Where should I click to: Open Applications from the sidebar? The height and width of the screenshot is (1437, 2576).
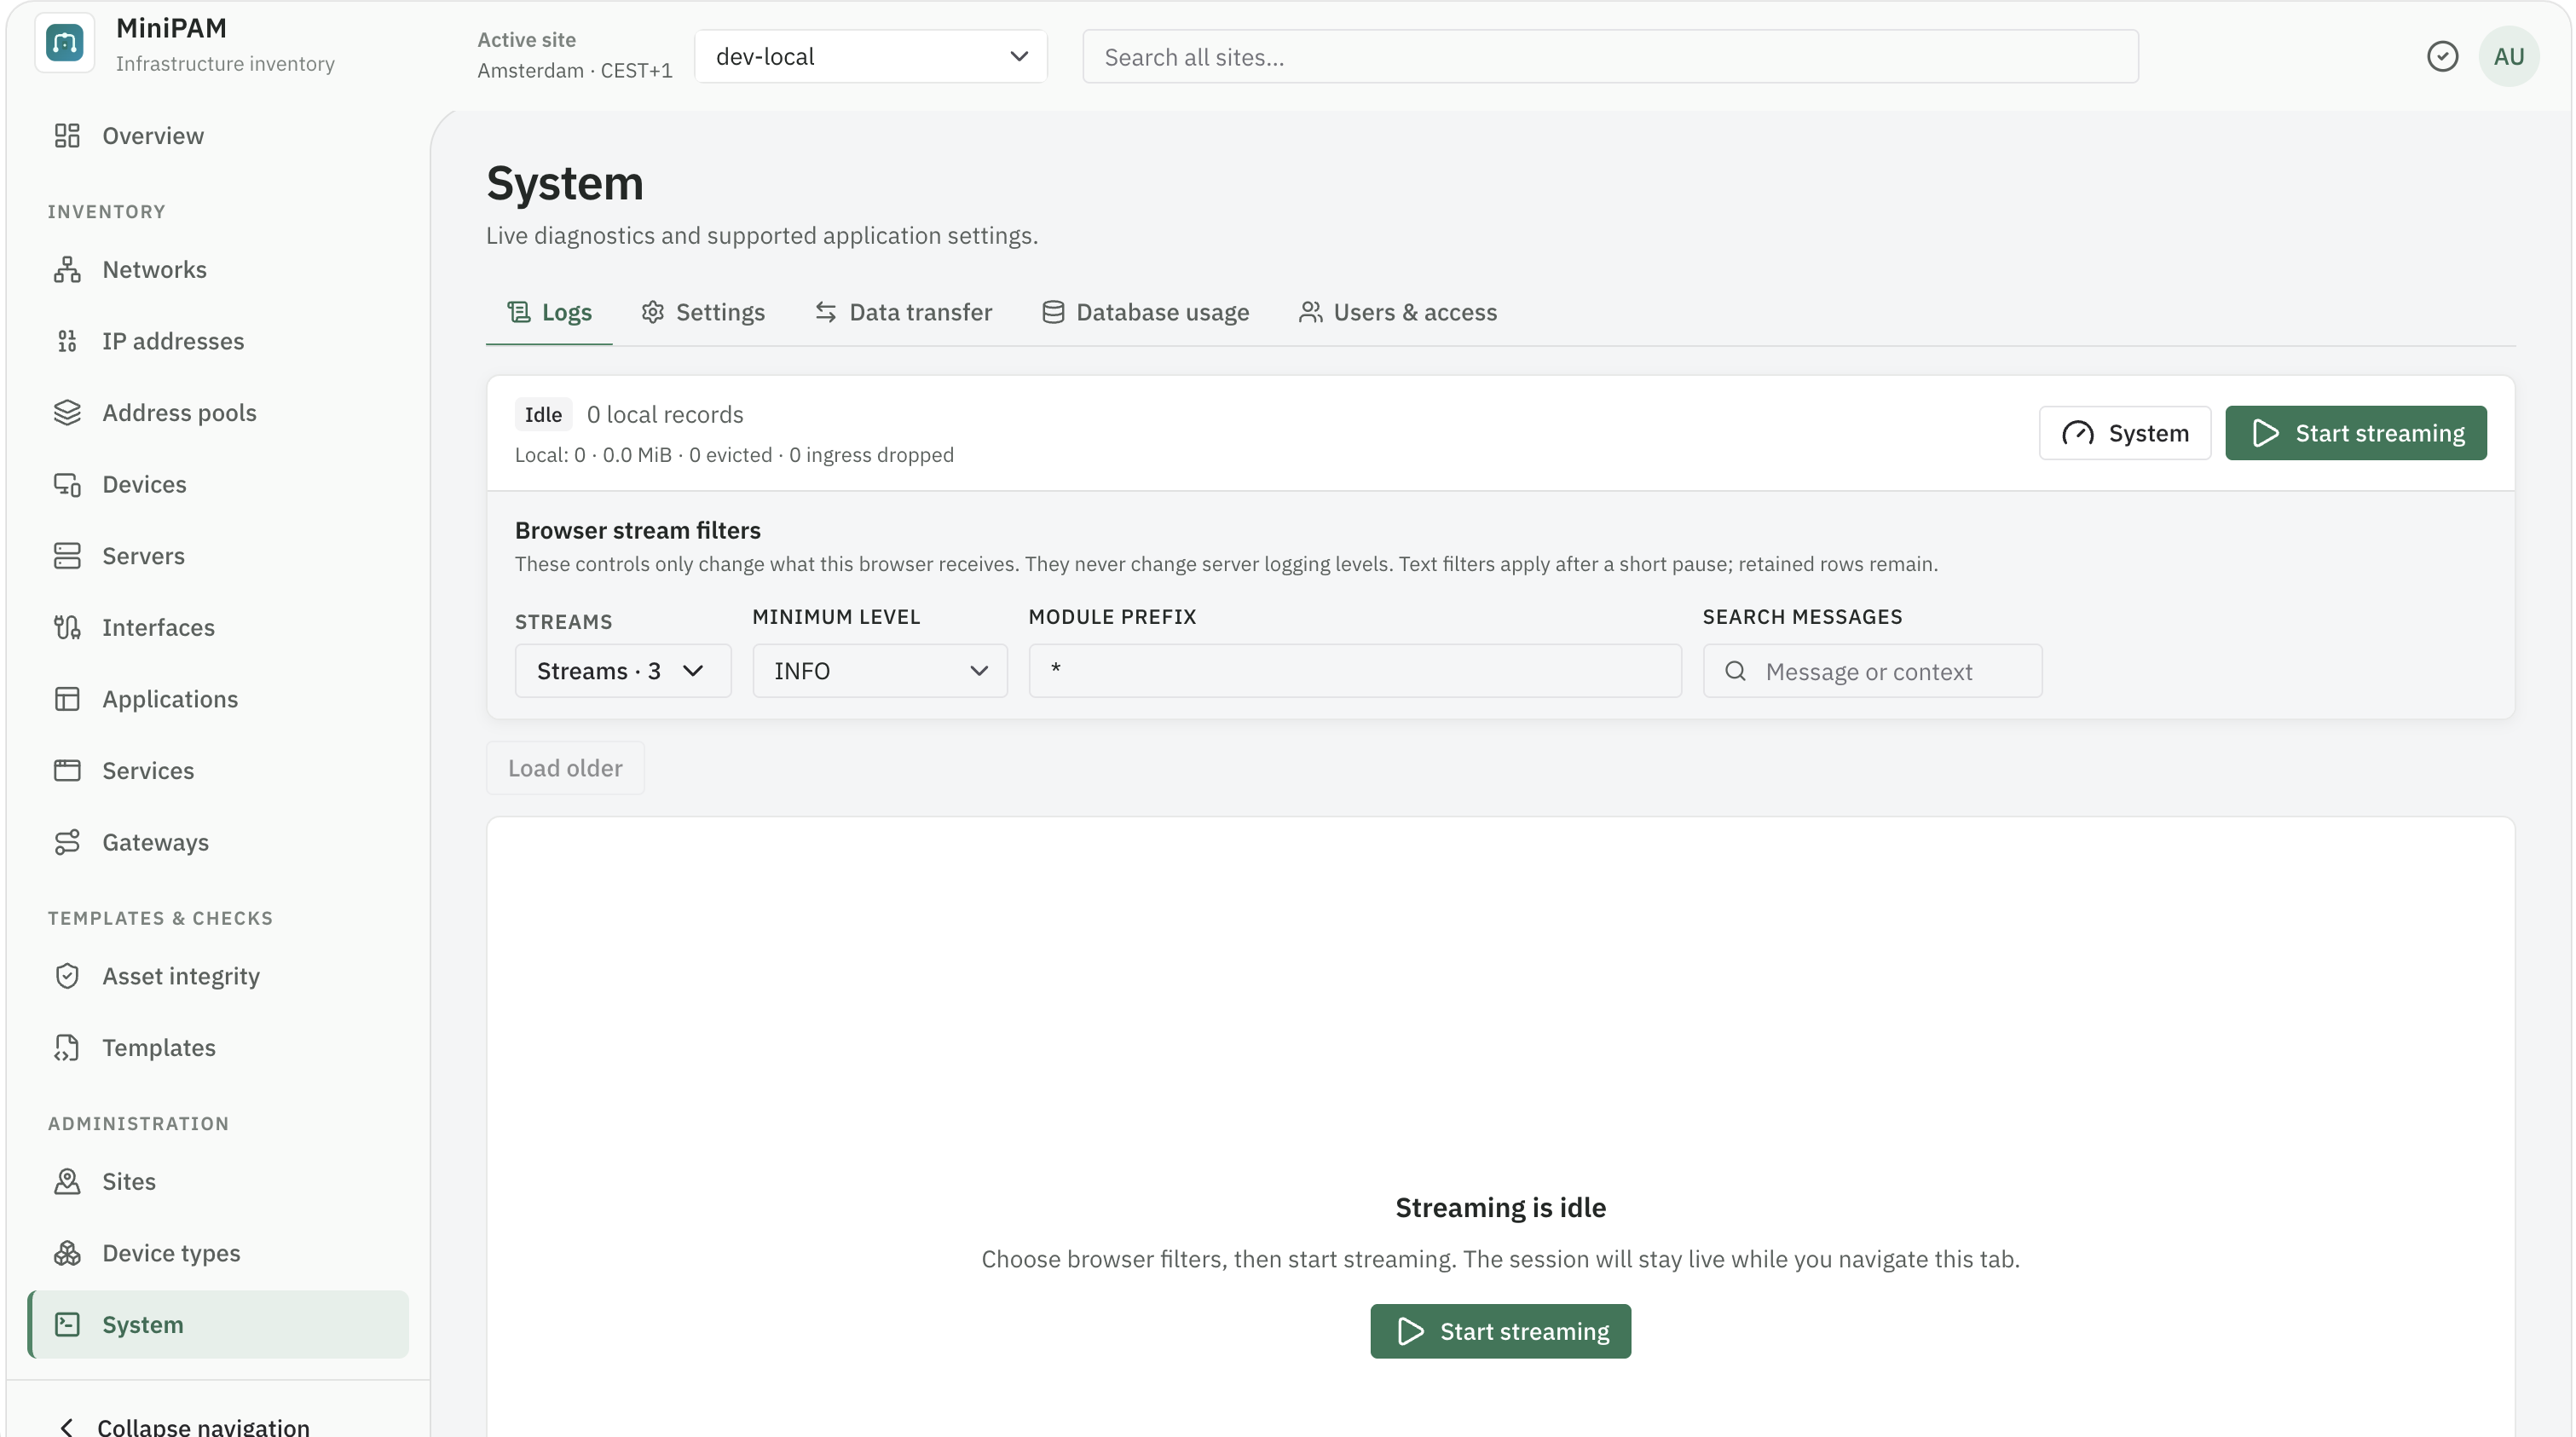tap(218, 699)
